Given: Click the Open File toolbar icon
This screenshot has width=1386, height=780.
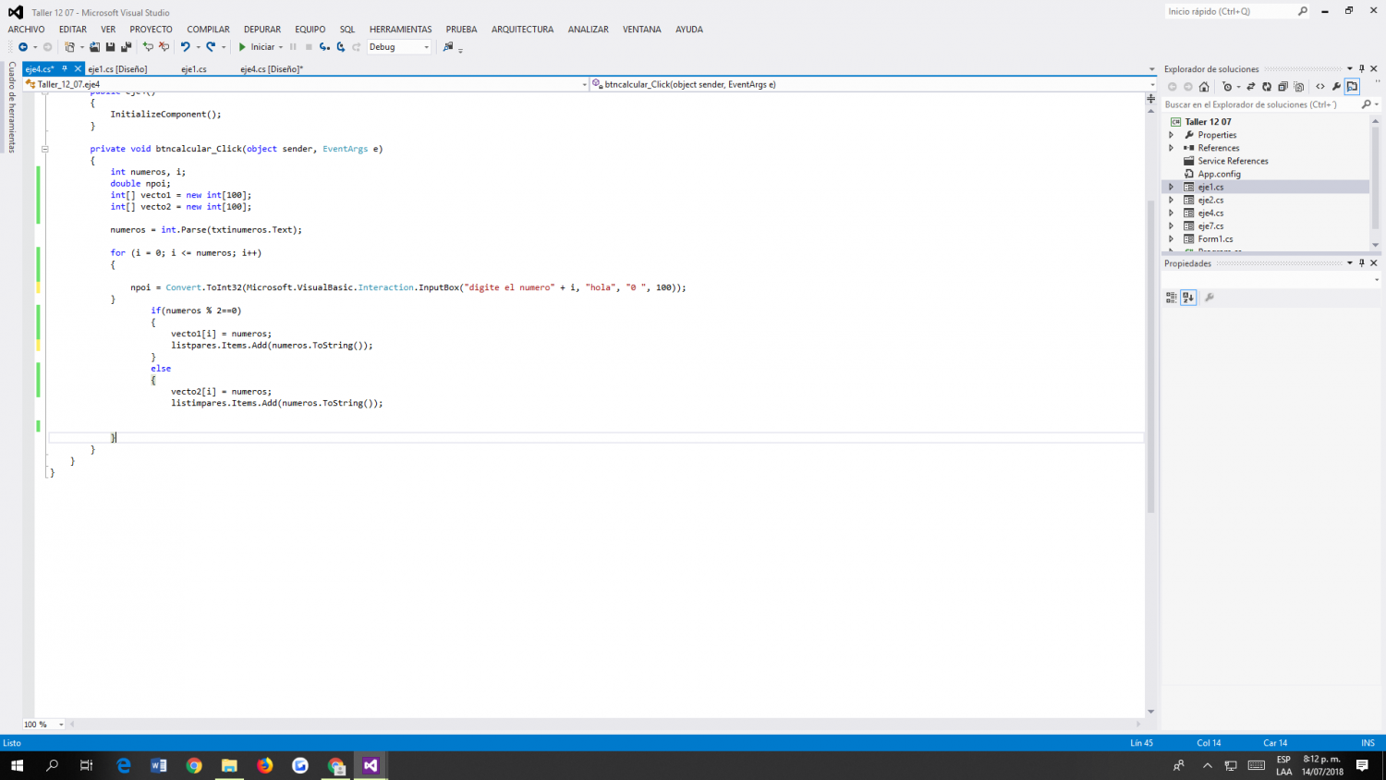Looking at the screenshot, I should [x=94, y=47].
